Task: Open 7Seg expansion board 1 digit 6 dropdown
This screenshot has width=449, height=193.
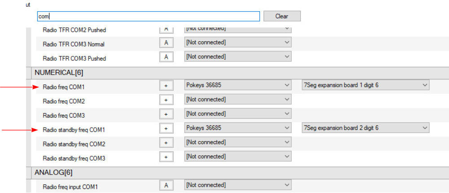Action: (x=365, y=85)
